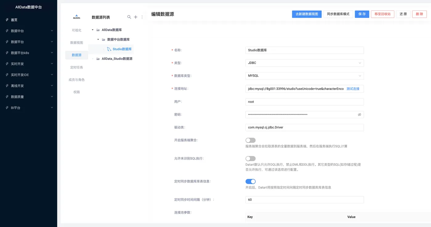Open the 数据质量 sidebar menu

tap(29, 97)
